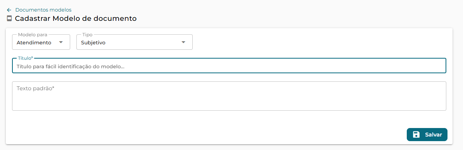
Task: Click the floppy disk save icon
Action: pyautogui.click(x=416, y=135)
